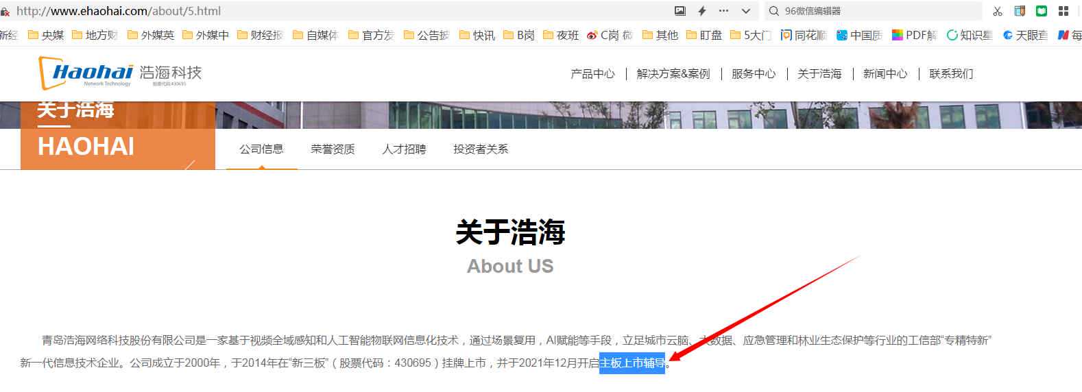Click the scissors screenshot icon in toolbar
Screen dimensions: 1082x392
coord(997,11)
